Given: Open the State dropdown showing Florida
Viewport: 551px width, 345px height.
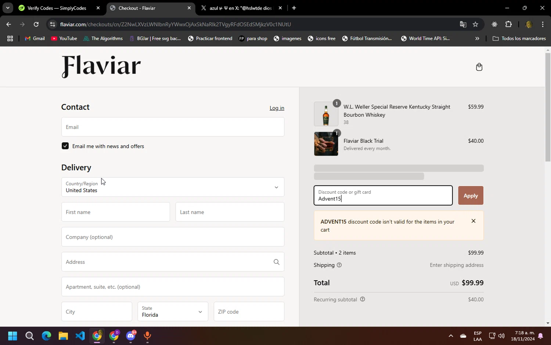Looking at the screenshot, I should (173, 312).
